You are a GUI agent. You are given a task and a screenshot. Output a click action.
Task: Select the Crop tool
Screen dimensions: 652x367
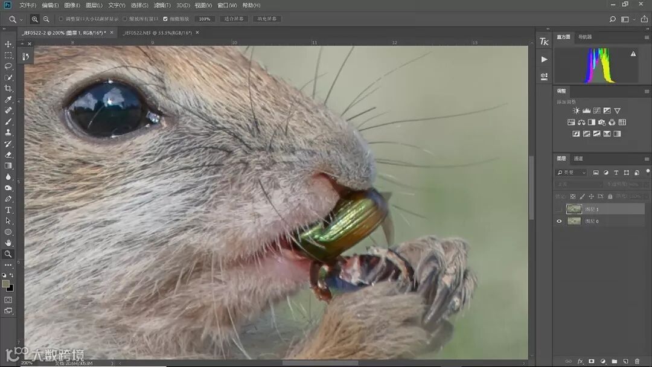(x=8, y=89)
